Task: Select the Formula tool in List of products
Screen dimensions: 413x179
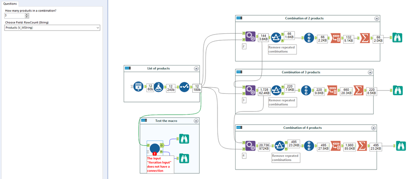Action: (159, 86)
